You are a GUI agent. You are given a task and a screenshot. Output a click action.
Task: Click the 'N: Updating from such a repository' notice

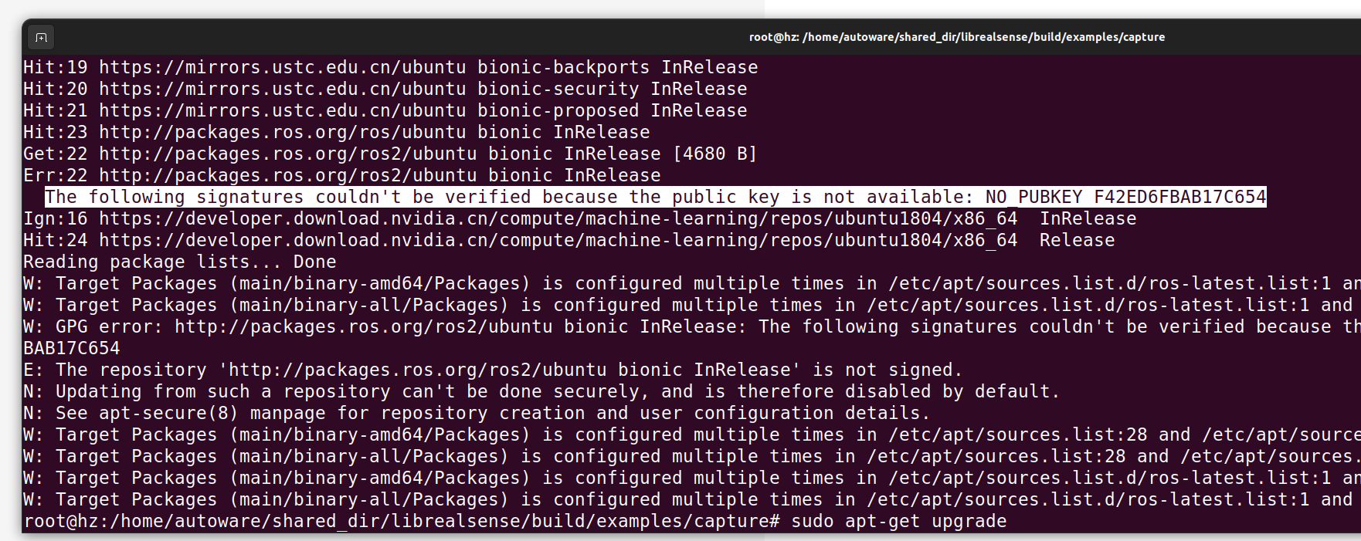coord(541,391)
